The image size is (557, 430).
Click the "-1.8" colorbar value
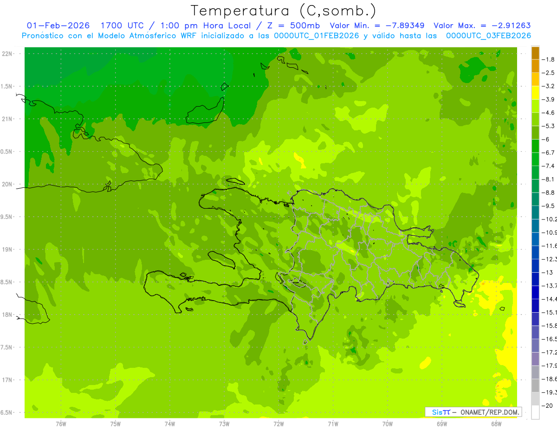pos(548,59)
